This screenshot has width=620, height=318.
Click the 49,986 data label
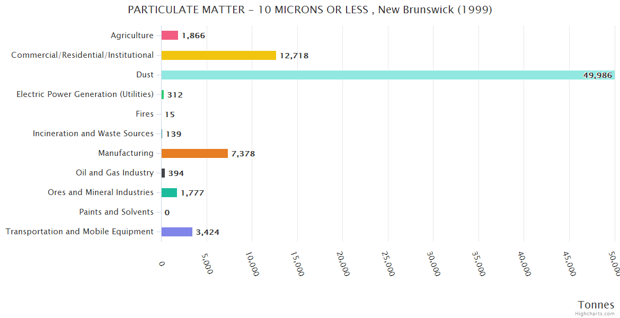597,75
